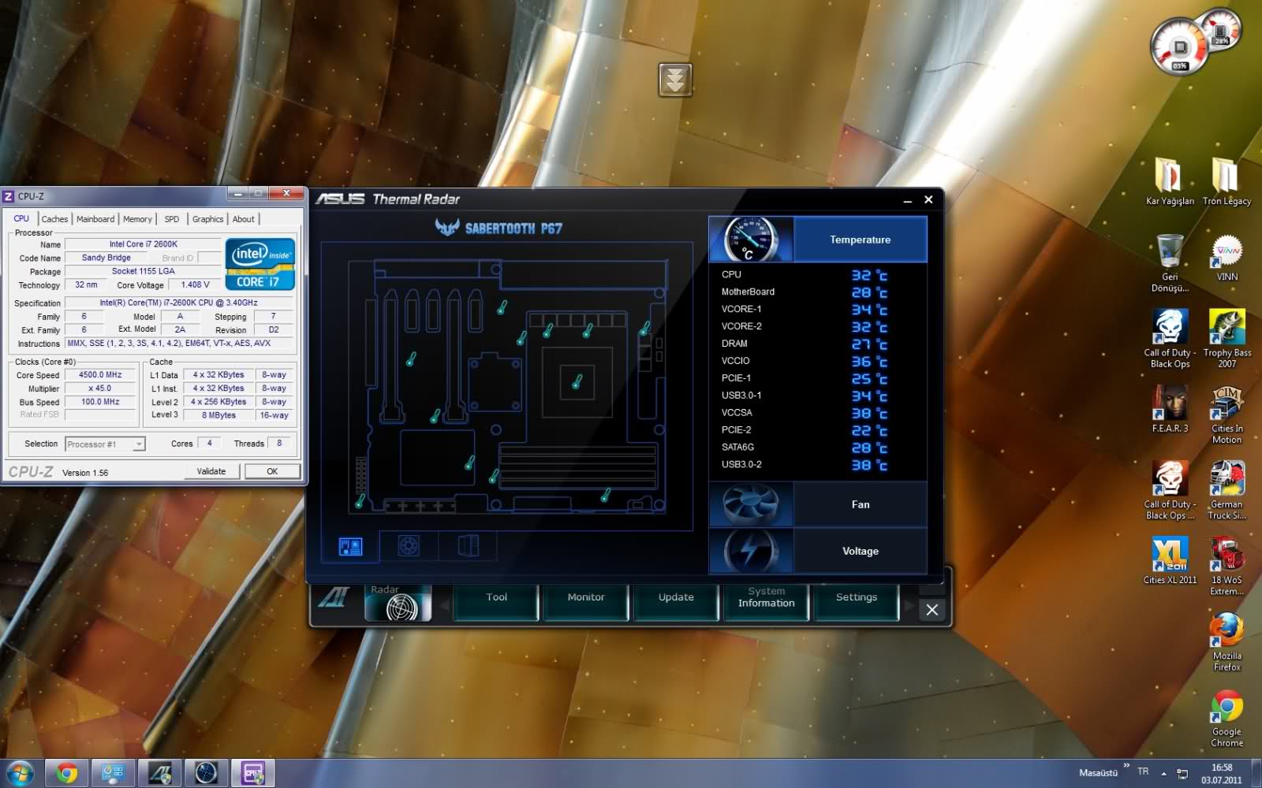
Task: Click the Voltage lightning icon
Action: click(x=751, y=551)
